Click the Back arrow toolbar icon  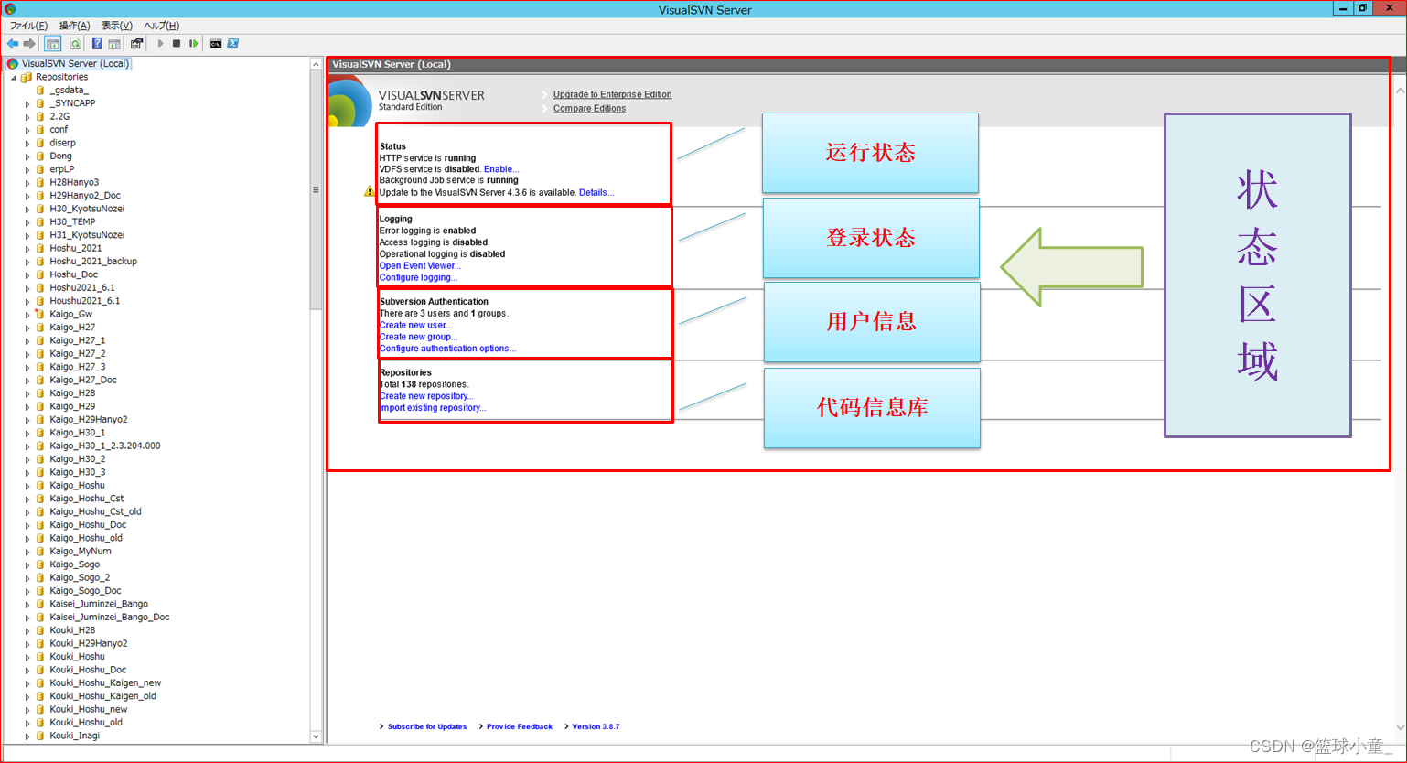point(13,44)
